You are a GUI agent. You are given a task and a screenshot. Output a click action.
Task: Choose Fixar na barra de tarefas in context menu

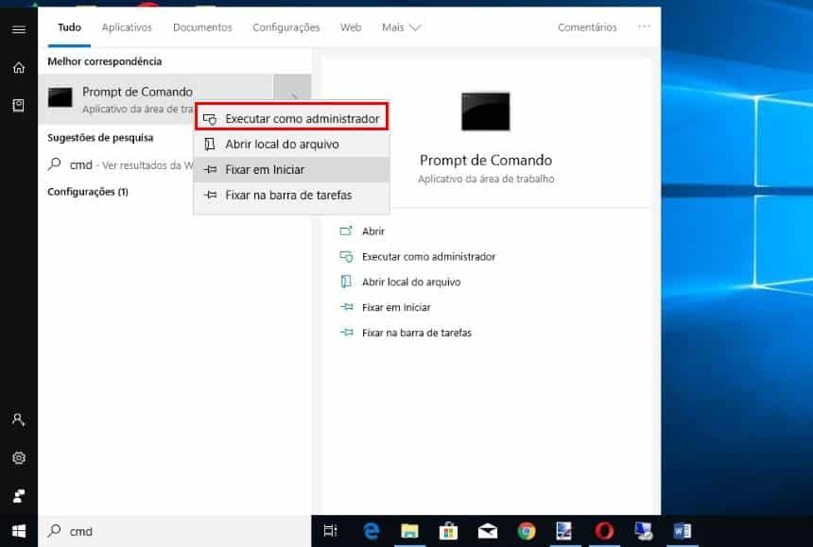[292, 196]
